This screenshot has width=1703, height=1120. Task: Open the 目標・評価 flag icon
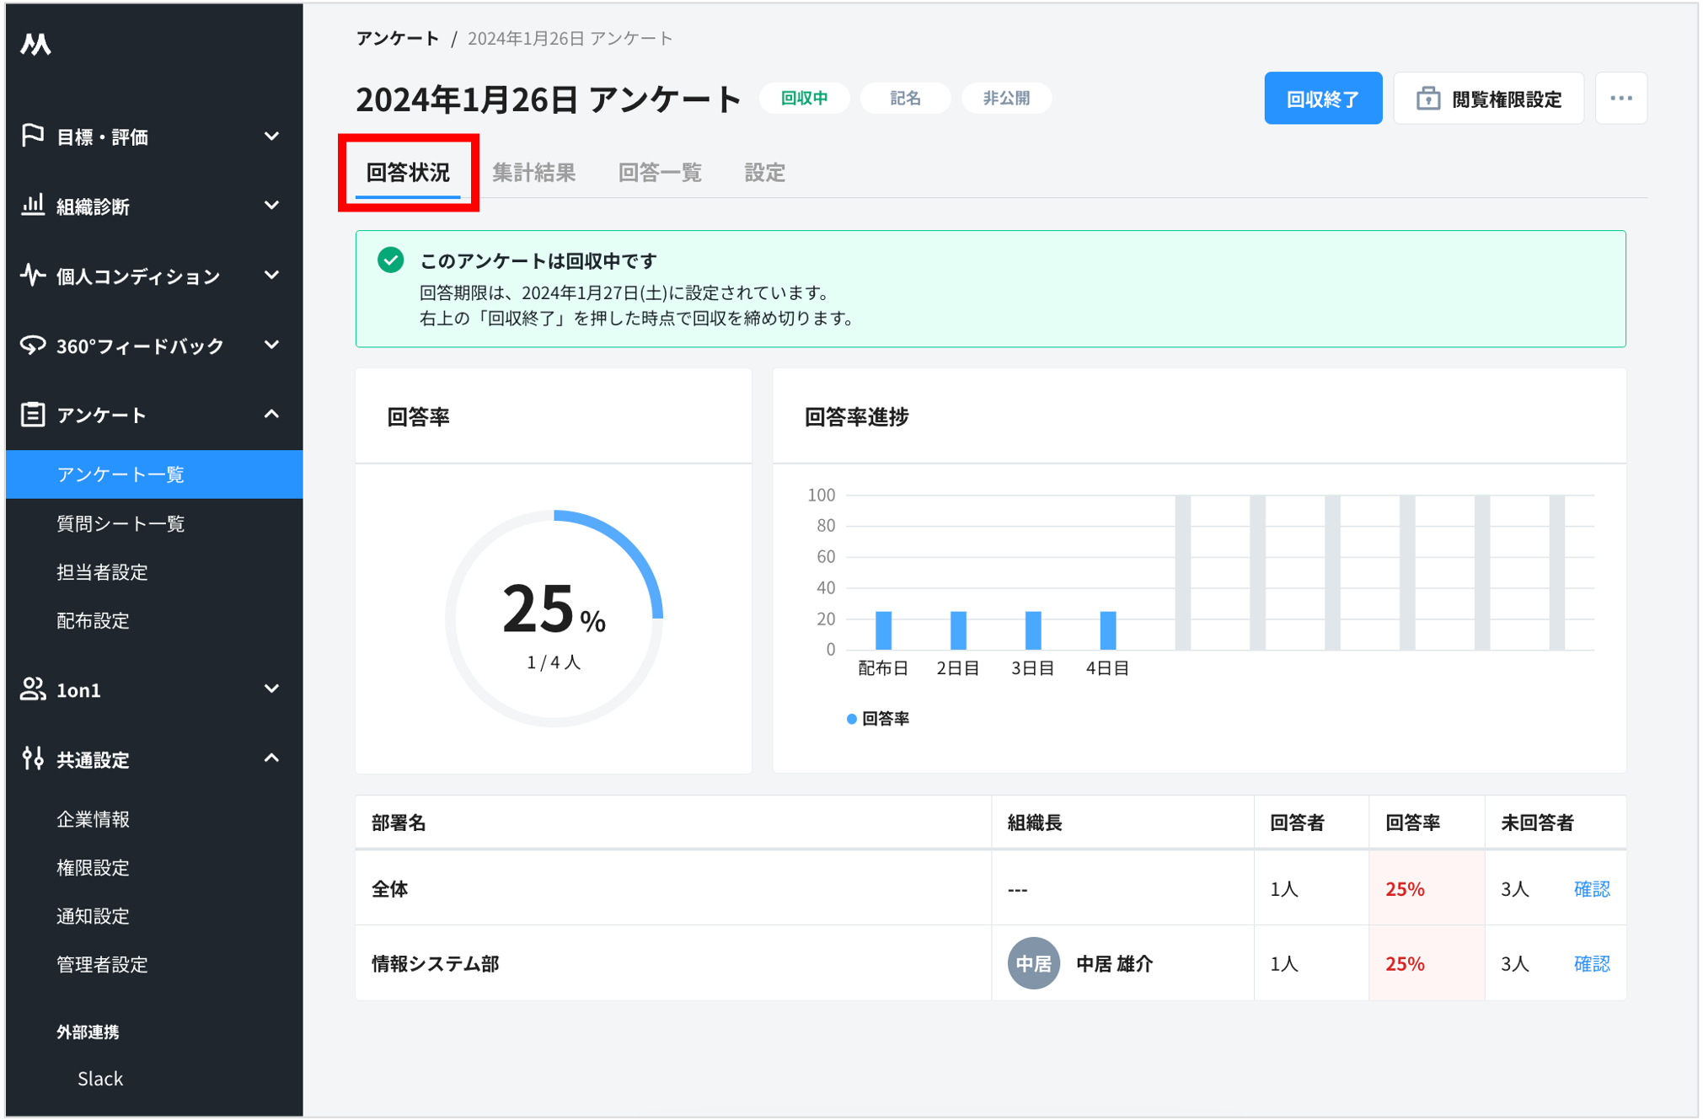[32, 137]
